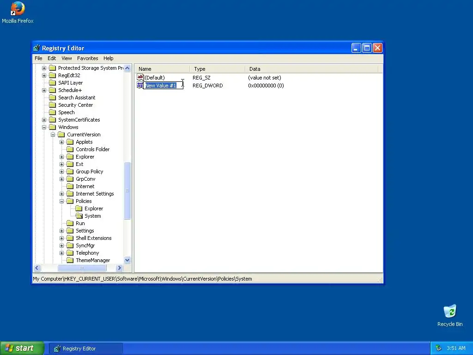Expand the Settings tree node
The image size is (473, 355).
pyautogui.click(x=61, y=231)
